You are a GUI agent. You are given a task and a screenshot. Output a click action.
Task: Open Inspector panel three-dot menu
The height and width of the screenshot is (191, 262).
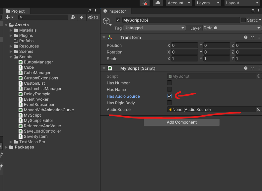(x=259, y=11)
